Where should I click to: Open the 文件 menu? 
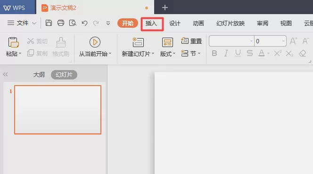(x=18, y=23)
